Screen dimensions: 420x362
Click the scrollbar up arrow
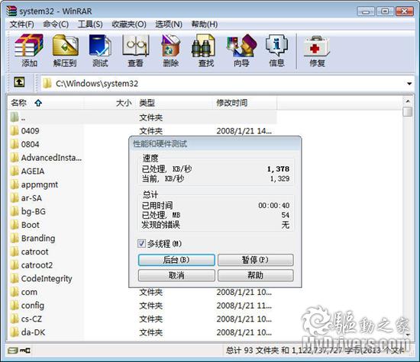(408, 101)
